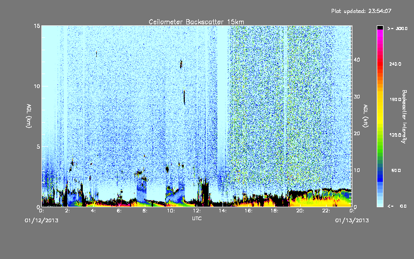Select the end date "01/13/2013"

pyautogui.click(x=352, y=221)
